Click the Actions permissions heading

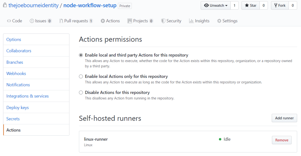[110, 39]
